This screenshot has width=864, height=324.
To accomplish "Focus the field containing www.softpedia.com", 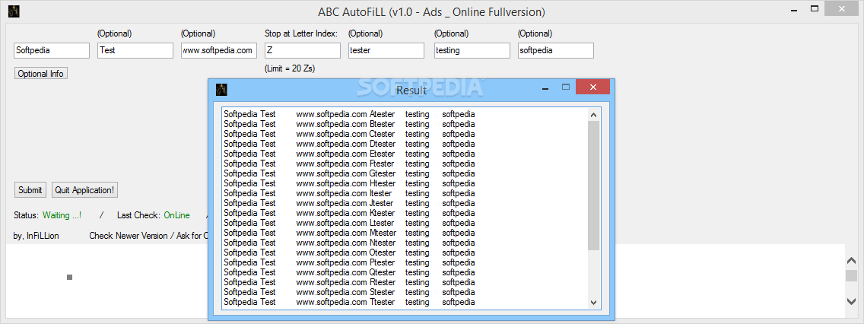I will (x=219, y=50).
